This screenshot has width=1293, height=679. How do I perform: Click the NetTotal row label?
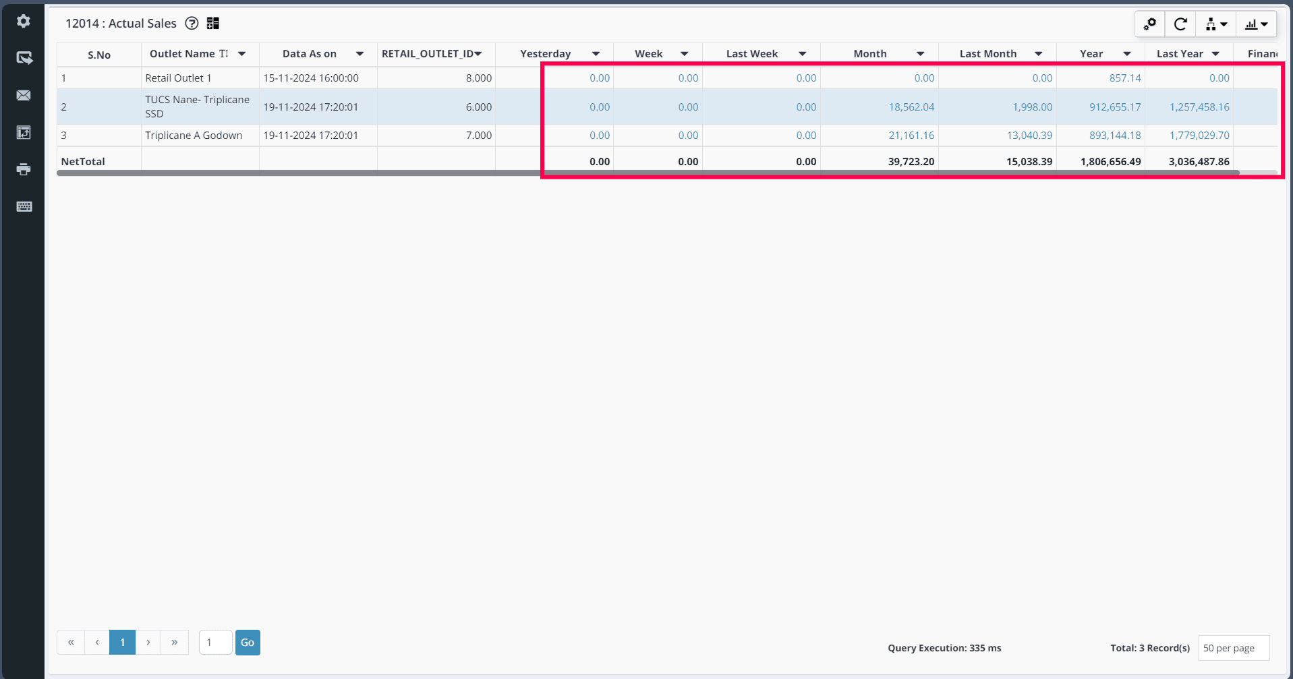(83, 162)
